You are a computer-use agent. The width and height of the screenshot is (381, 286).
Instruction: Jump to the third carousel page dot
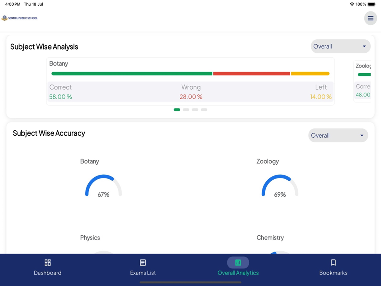tap(195, 110)
